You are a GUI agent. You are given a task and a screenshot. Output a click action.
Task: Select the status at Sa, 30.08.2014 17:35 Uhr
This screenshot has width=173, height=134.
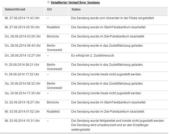click(x=106, y=93)
